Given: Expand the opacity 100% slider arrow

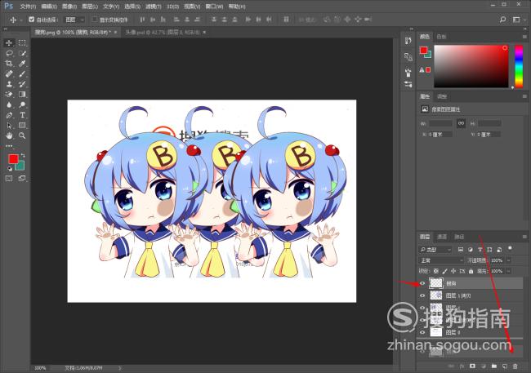Looking at the screenshot, I should [x=508, y=260].
